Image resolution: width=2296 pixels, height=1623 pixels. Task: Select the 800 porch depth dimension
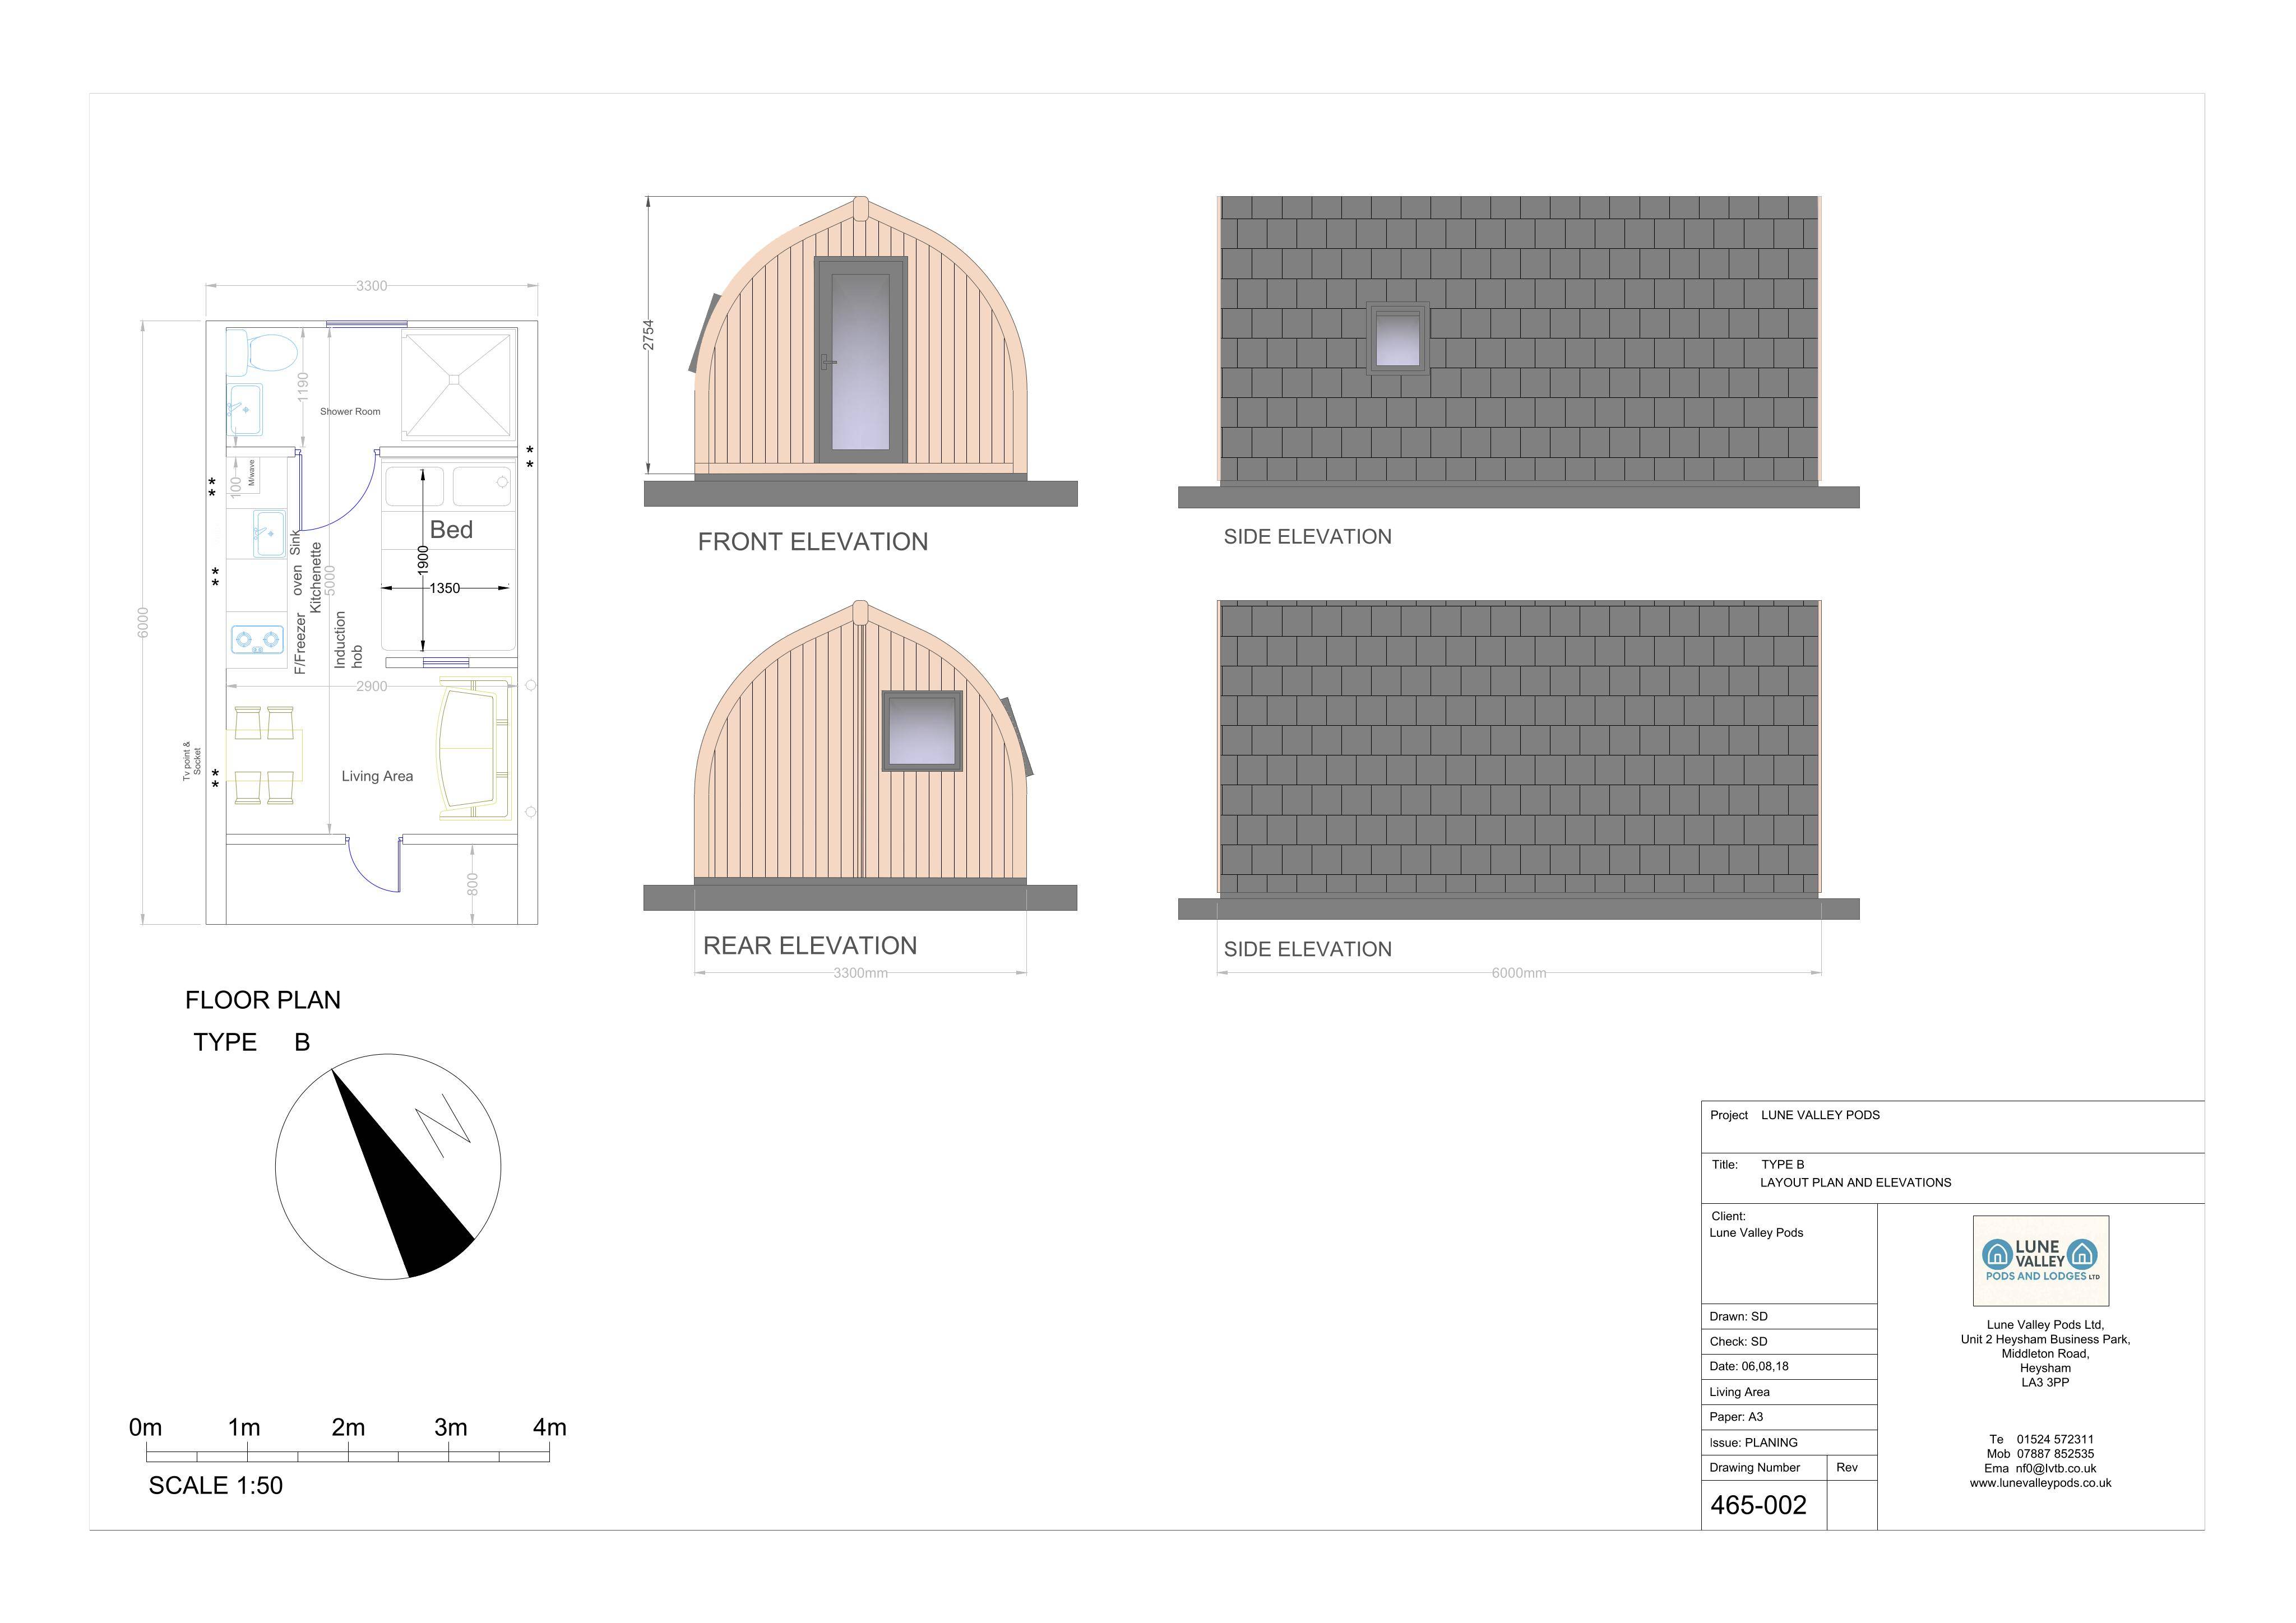(x=473, y=884)
